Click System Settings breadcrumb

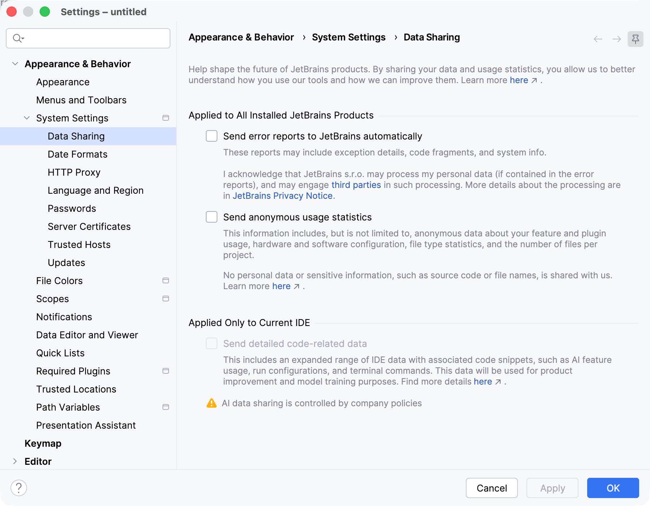click(349, 37)
